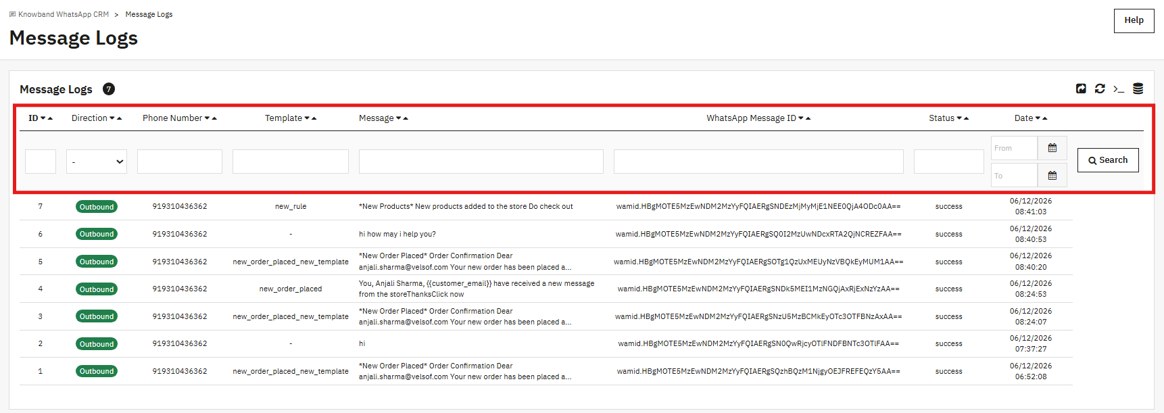This screenshot has width=1164, height=413.
Task: Click phone number in row 7
Action: pyautogui.click(x=180, y=207)
